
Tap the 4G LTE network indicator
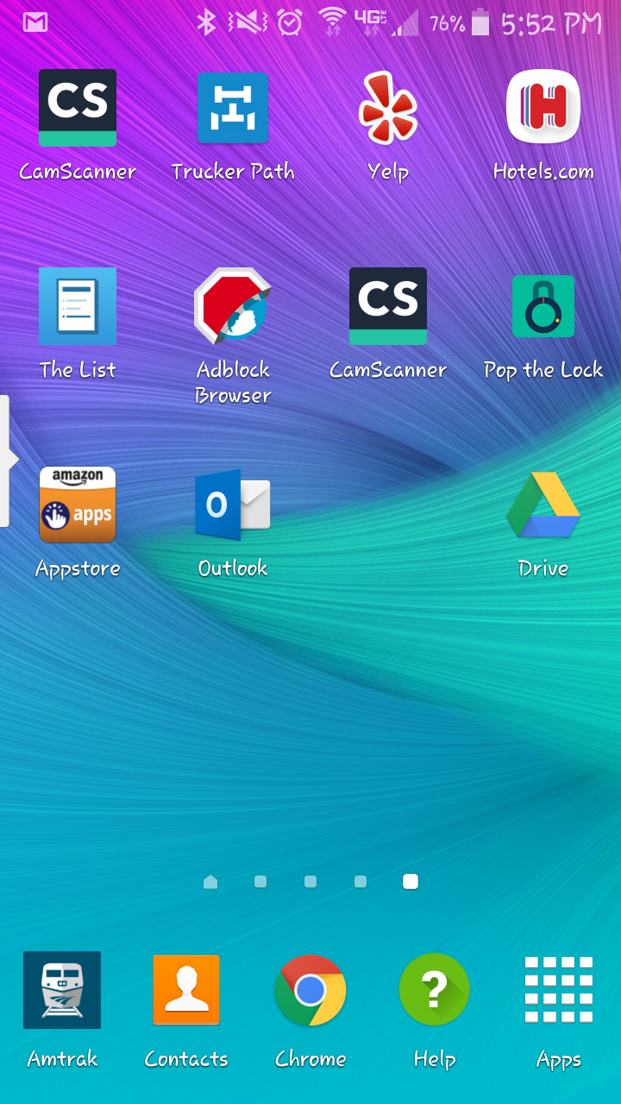tap(371, 22)
